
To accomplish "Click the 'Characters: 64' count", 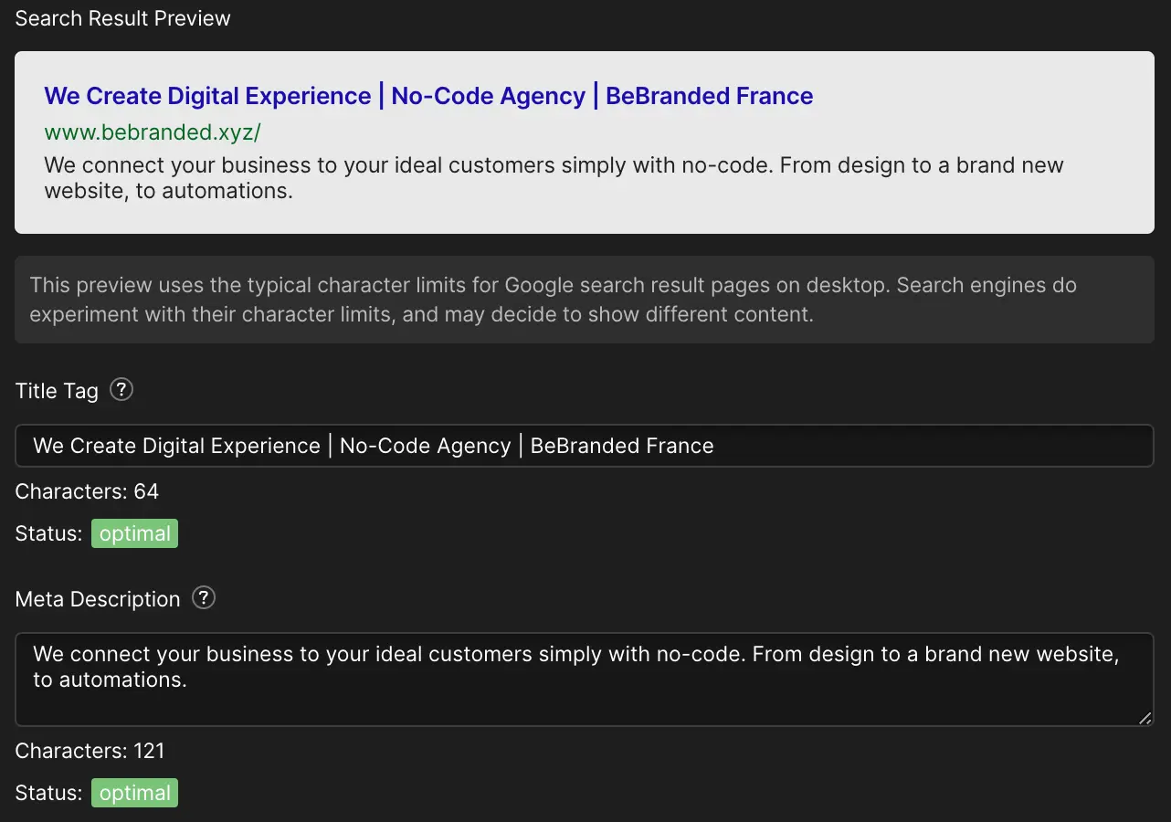I will 87,491.
